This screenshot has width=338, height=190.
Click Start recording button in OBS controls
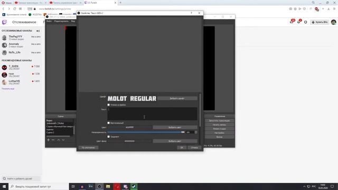tap(220, 125)
